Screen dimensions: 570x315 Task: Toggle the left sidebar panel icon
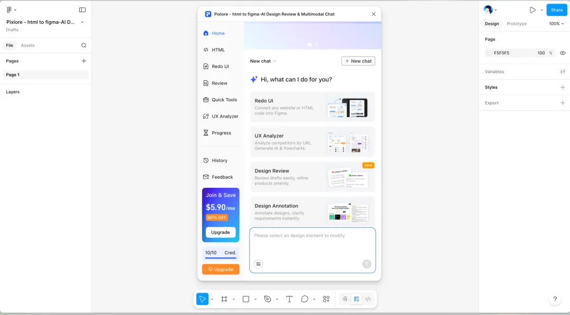pyautogui.click(x=82, y=10)
